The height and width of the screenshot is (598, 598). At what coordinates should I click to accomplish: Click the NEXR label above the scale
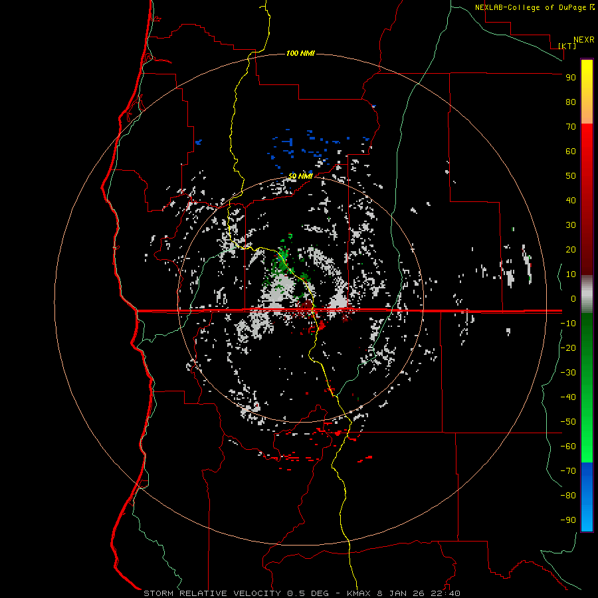click(583, 40)
